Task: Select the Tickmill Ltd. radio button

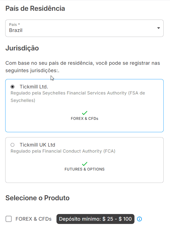Action: pyautogui.click(x=12, y=86)
